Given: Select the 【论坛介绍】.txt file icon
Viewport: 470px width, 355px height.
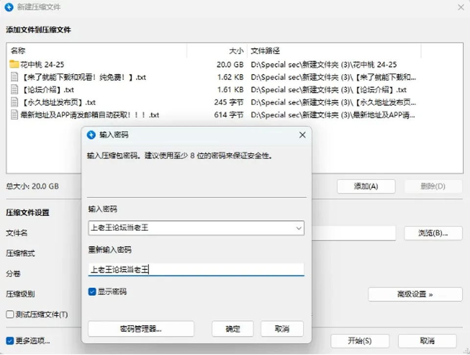Looking at the screenshot, I should [x=14, y=89].
